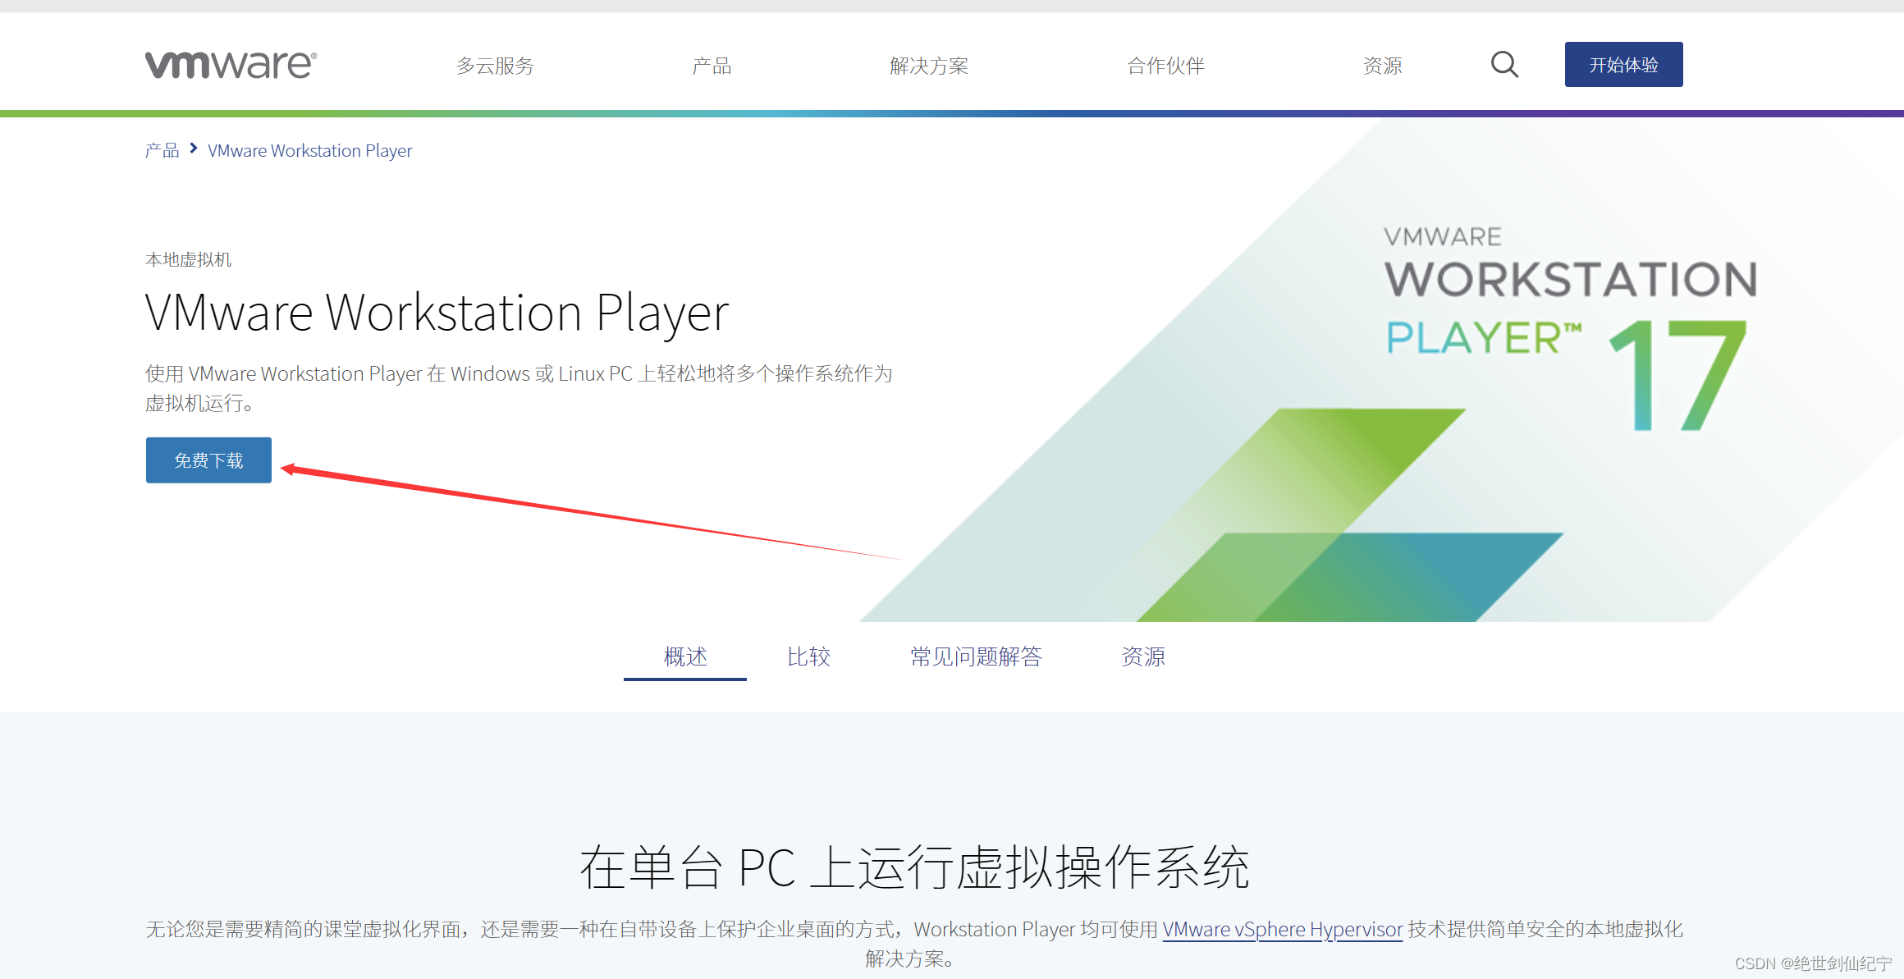Open the 多云服务 menu
Screen dimensions: 1904x979
[x=495, y=66]
